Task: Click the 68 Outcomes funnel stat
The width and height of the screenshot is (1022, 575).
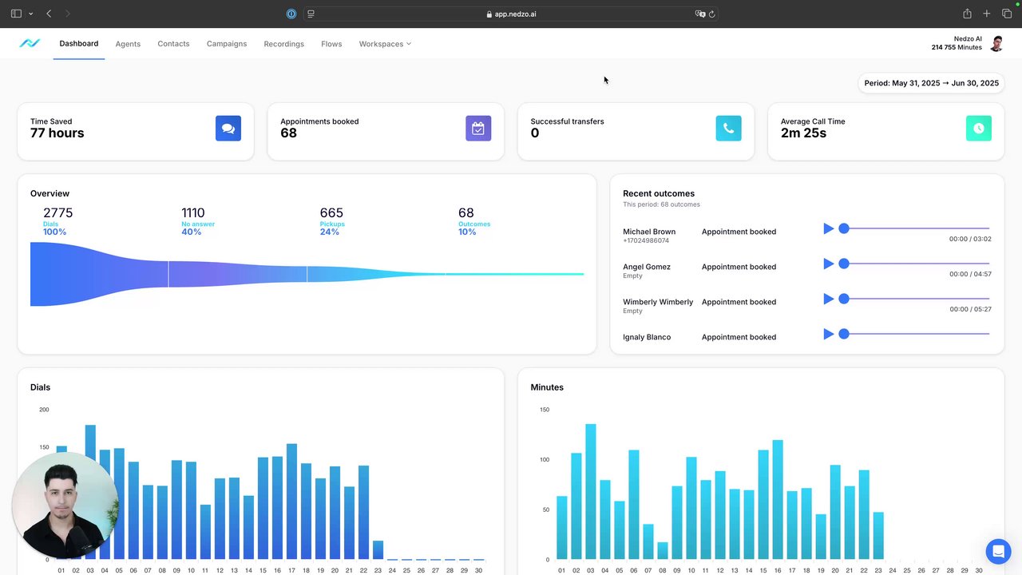Action: (474, 221)
